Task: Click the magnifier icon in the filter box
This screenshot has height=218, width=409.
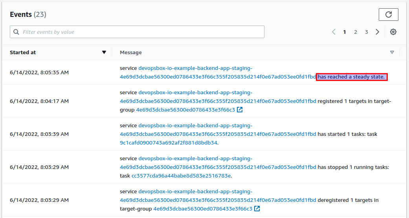Action: click(x=16, y=32)
